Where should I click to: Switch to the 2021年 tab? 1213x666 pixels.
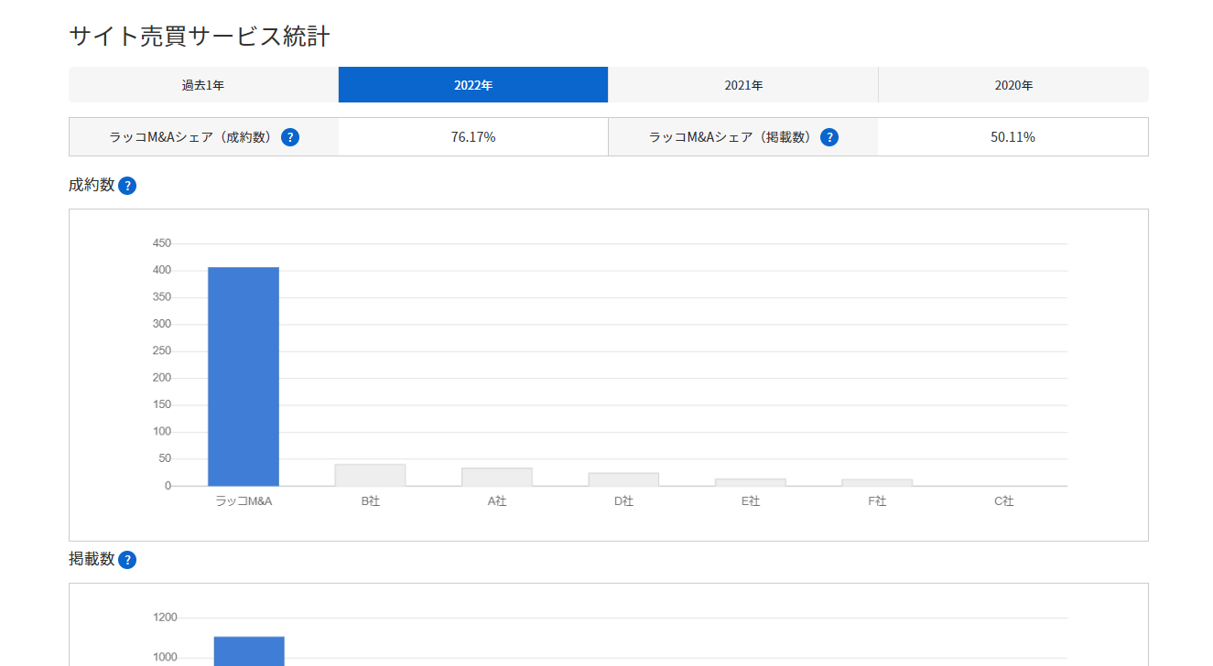pos(742,84)
